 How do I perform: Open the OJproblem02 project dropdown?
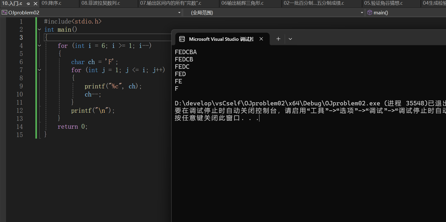pos(179,13)
